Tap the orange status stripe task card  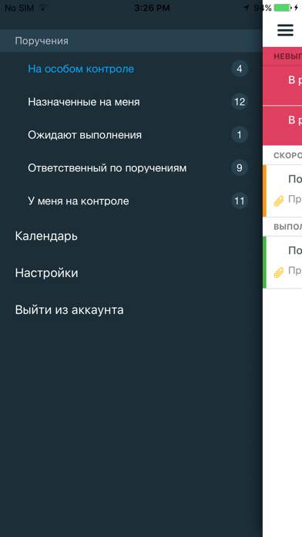[282, 191]
